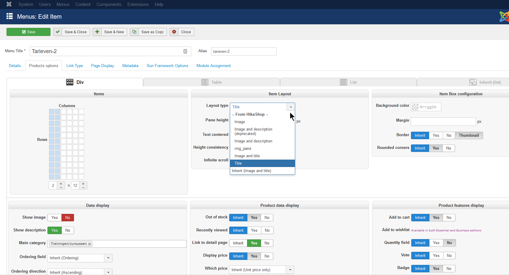Viewport: 509px width, 275px height.
Task: Open the Sun Framework Options tab
Action: tap(167, 66)
